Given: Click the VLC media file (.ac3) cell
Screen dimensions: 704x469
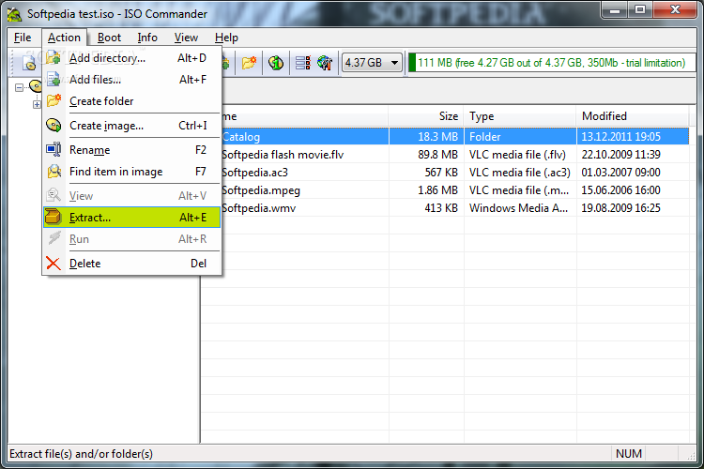Looking at the screenshot, I should pyautogui.click(x=519, y=173).
